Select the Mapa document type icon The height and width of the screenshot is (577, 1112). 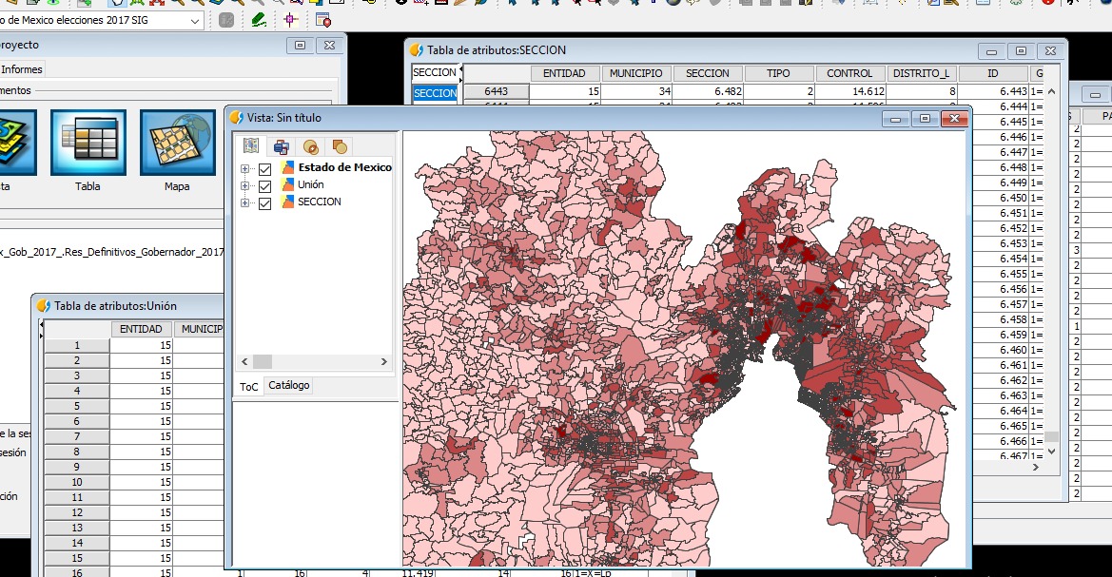point(177,143)
